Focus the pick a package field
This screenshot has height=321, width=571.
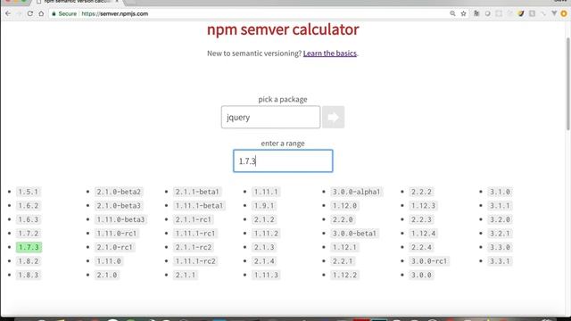click(270, 117)
